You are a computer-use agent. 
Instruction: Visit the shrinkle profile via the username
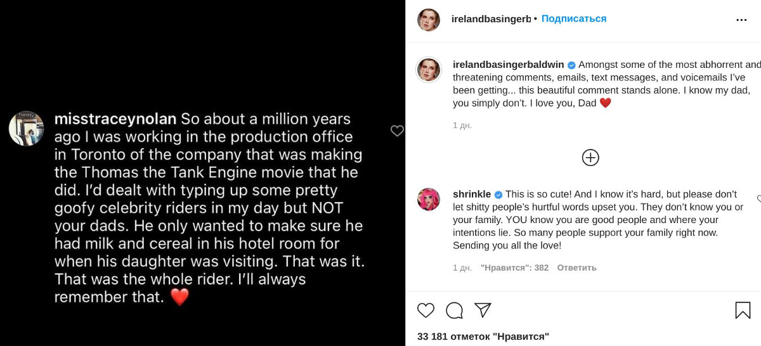[472, 194]
